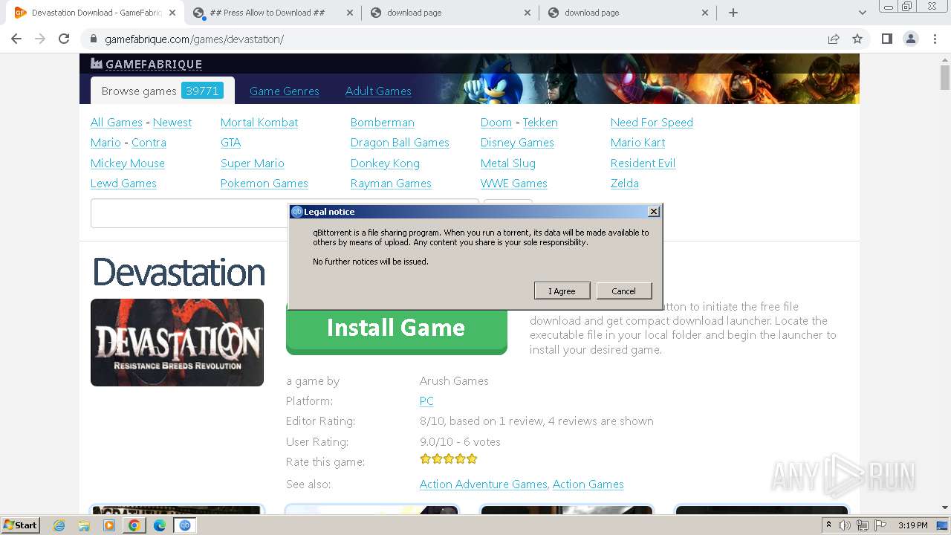
Task: Click the GameFabrique logo
Action: pyautogui.click(x=146, y=64)
